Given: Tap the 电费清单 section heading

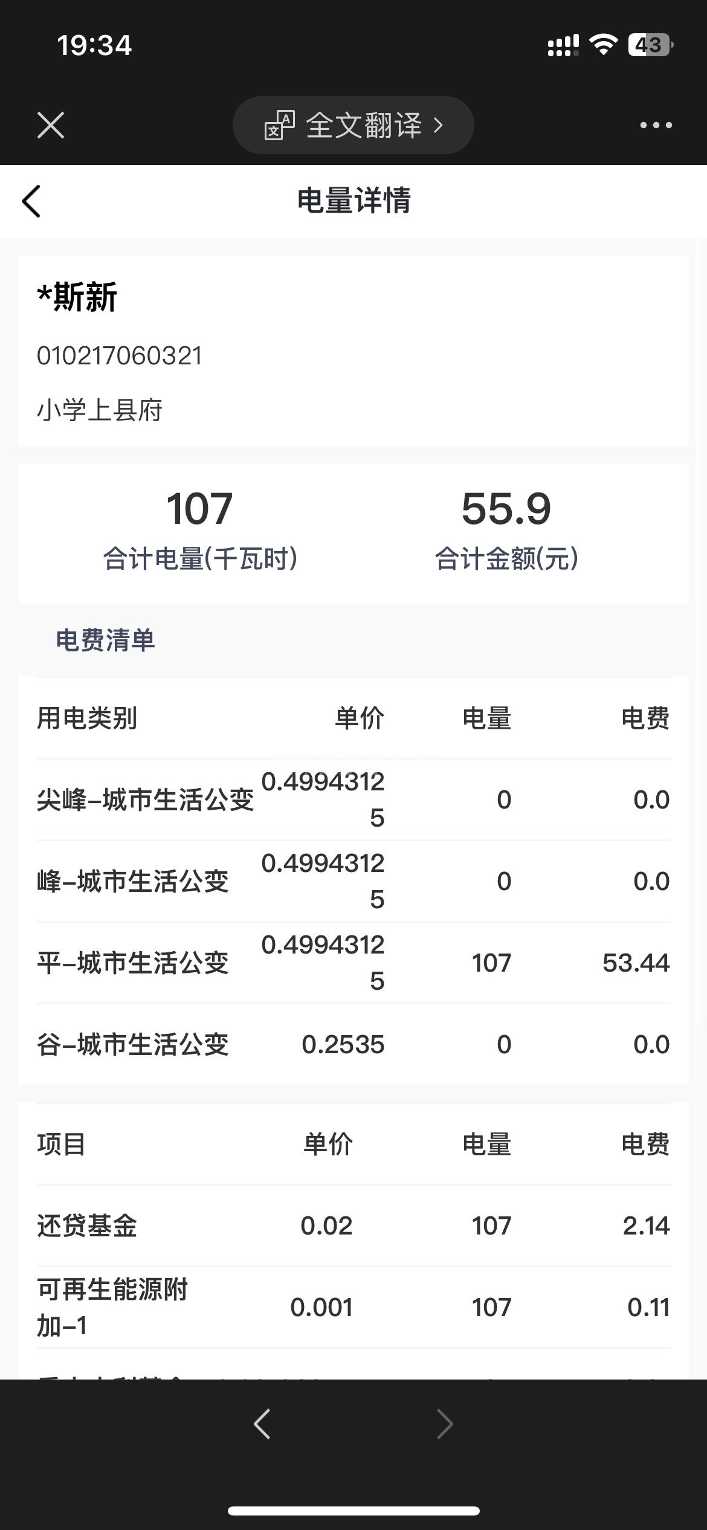Looking at the screenshot, I should pos(105,640).
